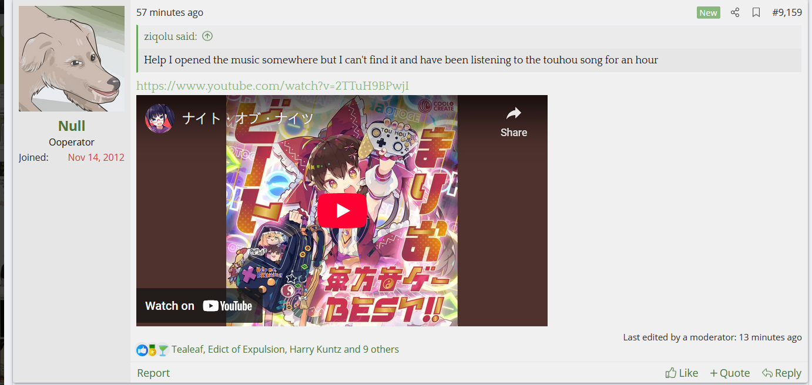
Task: Reply to this post
Action: [781, 373]
